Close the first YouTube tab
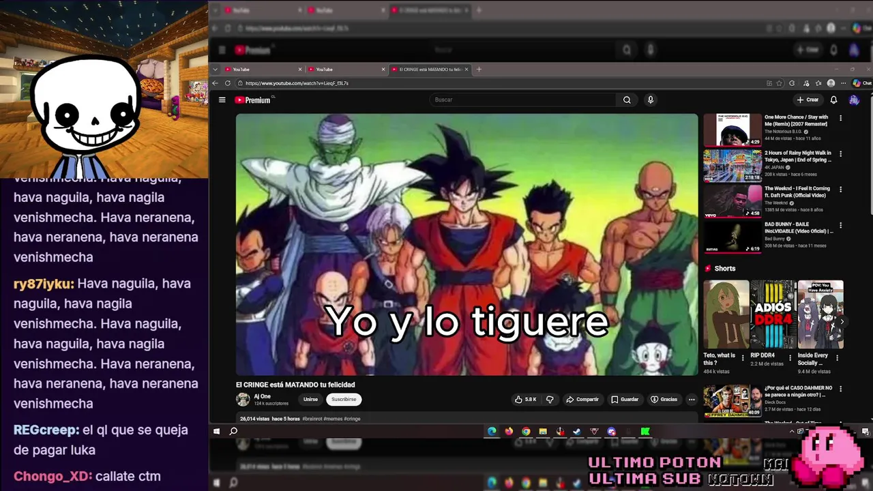This screenshot has width=873, height=491. (299, 69)
